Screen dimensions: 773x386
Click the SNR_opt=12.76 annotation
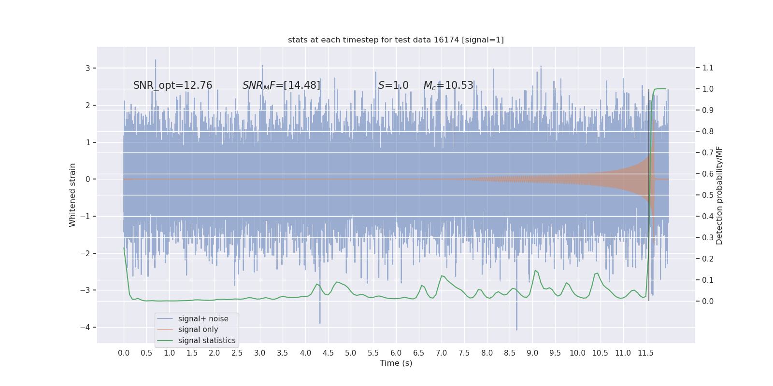[172, 85]
